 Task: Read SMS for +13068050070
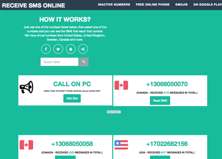[160, 100]
